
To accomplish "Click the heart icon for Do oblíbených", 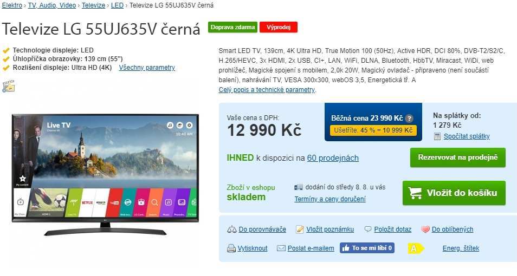I will [425, 229].
